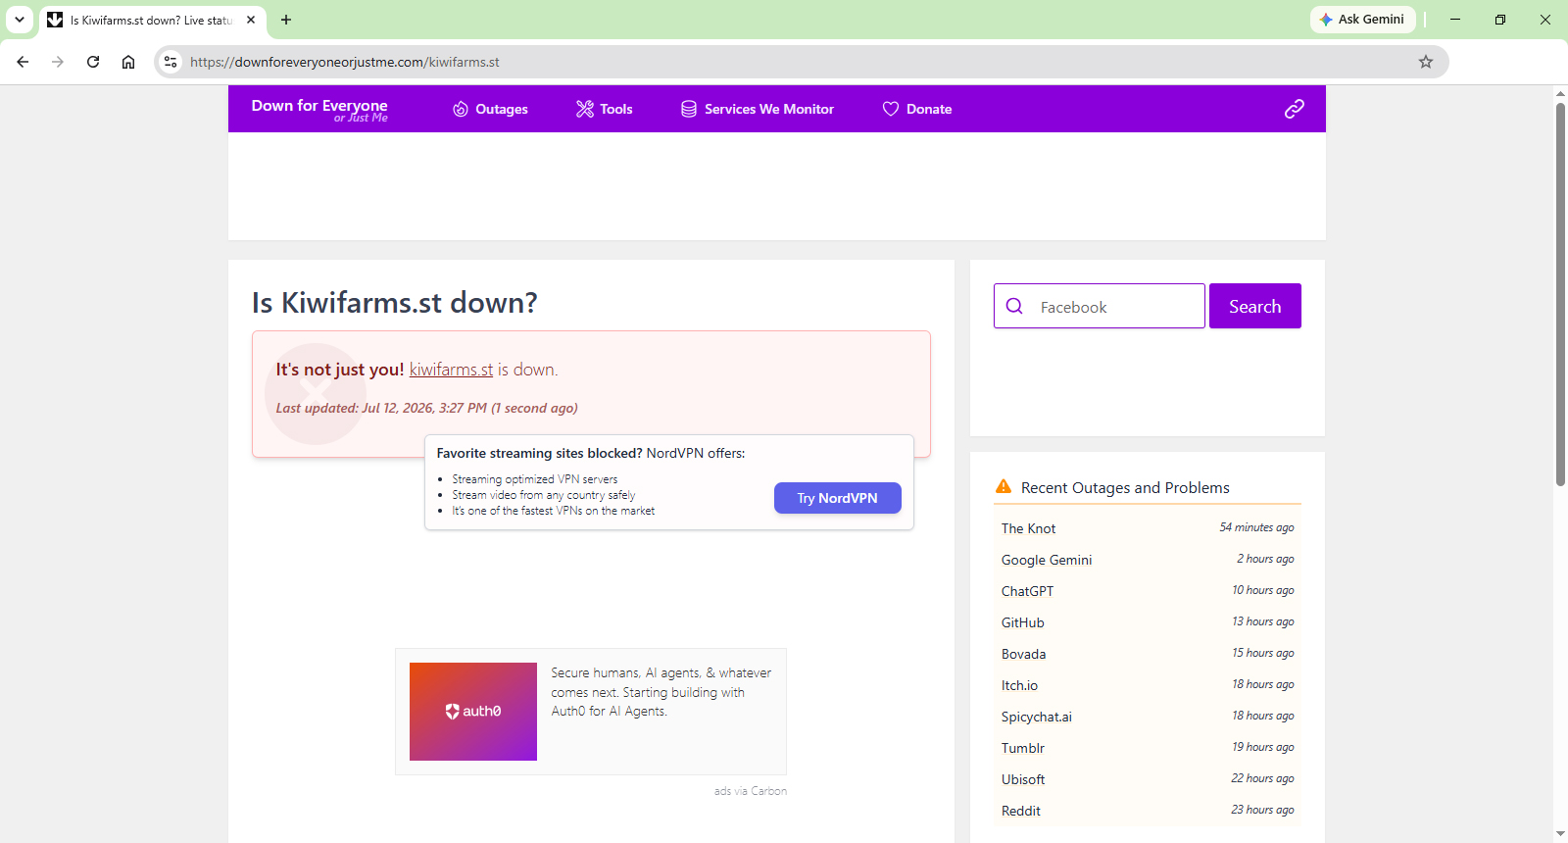View site information icon in address bar
Screen dimensions: 1568x843
pyautogui.click(x=171, y=62)
